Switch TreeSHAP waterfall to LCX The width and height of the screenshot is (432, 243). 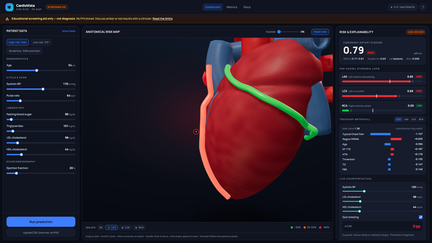pyautogui.click(x=414, y=120)
